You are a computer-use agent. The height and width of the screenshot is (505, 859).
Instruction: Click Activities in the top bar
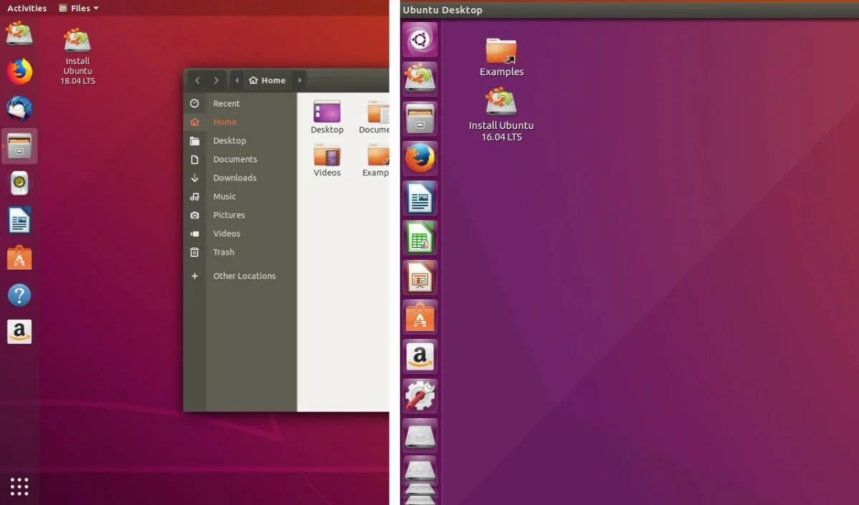tap(26, 8)
